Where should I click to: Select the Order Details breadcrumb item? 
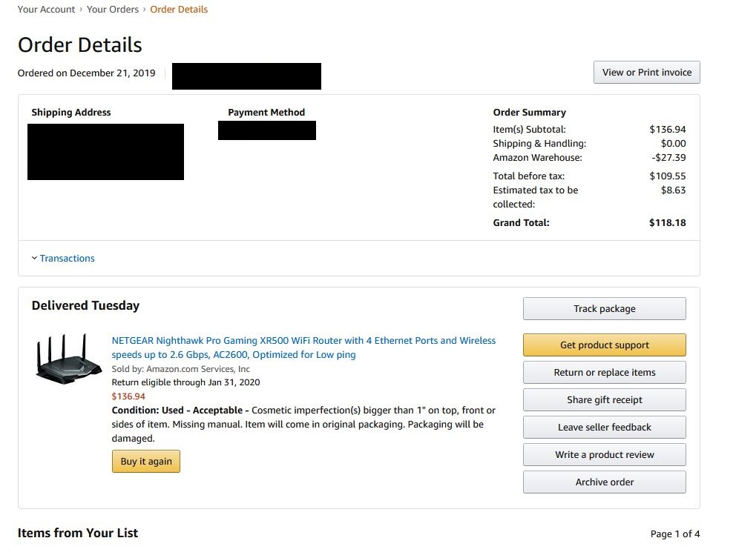click(179, 10)
